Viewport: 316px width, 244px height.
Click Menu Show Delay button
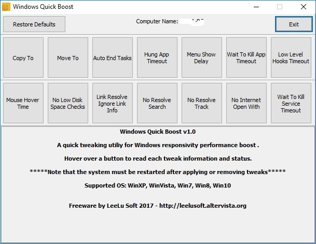coord(202,58)
